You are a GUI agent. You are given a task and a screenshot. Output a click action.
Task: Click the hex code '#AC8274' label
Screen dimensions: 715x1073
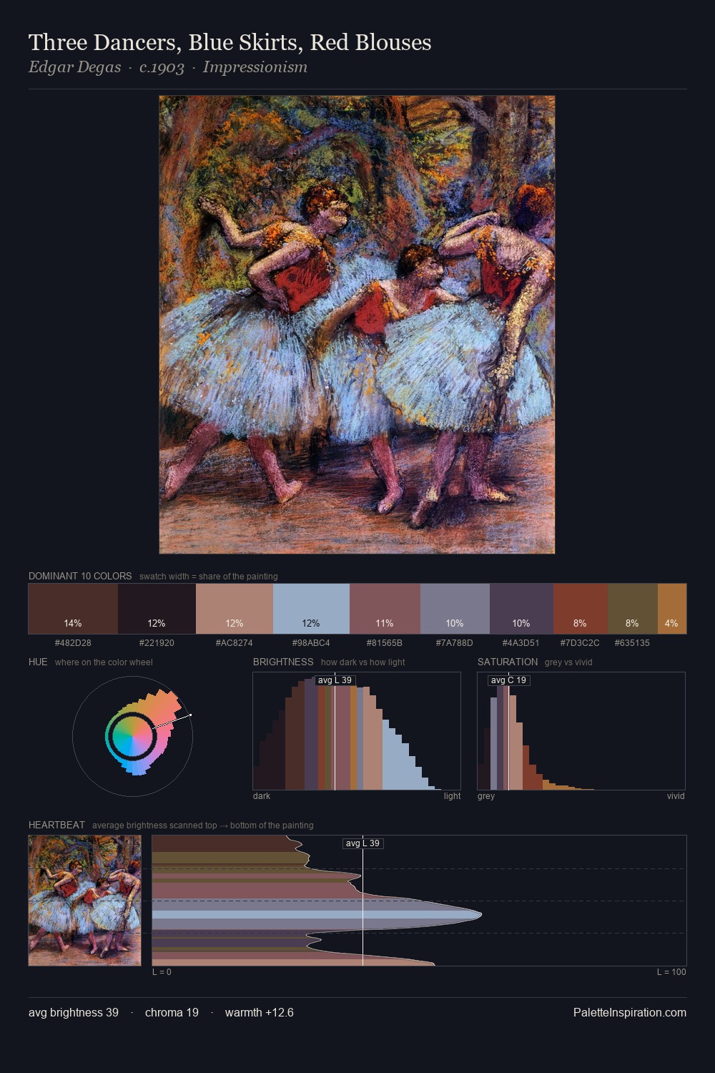pyautogui.click(x=235, y=642)
